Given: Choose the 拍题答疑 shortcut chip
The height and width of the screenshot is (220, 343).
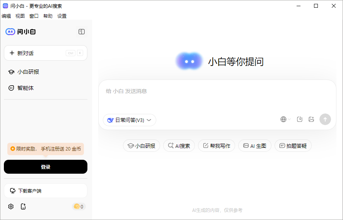Looking at the screenshot, I should (x=293, y=146).
